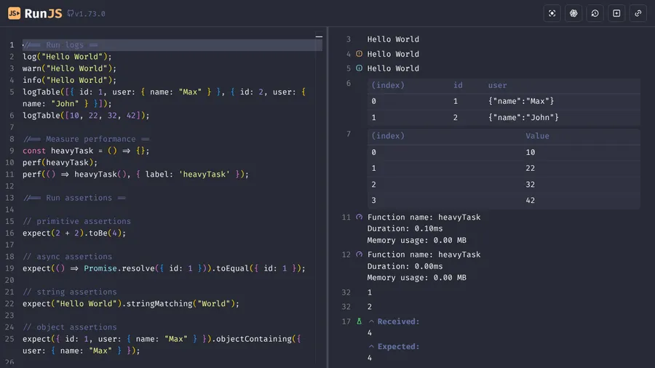Screen dimensions: 655x368
Task: Click the perf gauge icon on output line 11
Action: 359,217
